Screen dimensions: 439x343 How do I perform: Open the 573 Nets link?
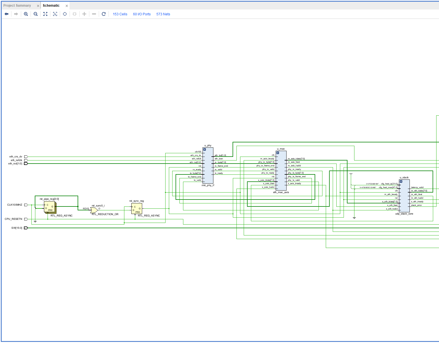click(x=163, y=14)
